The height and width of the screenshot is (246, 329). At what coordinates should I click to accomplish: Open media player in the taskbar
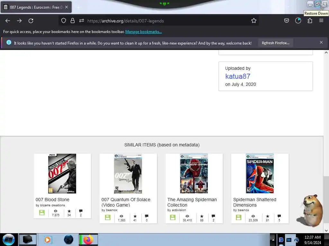tap(48, 240)
